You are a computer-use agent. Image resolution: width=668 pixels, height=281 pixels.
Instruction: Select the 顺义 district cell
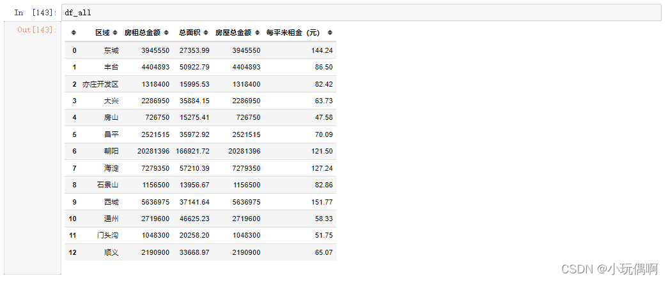(111, 252)
